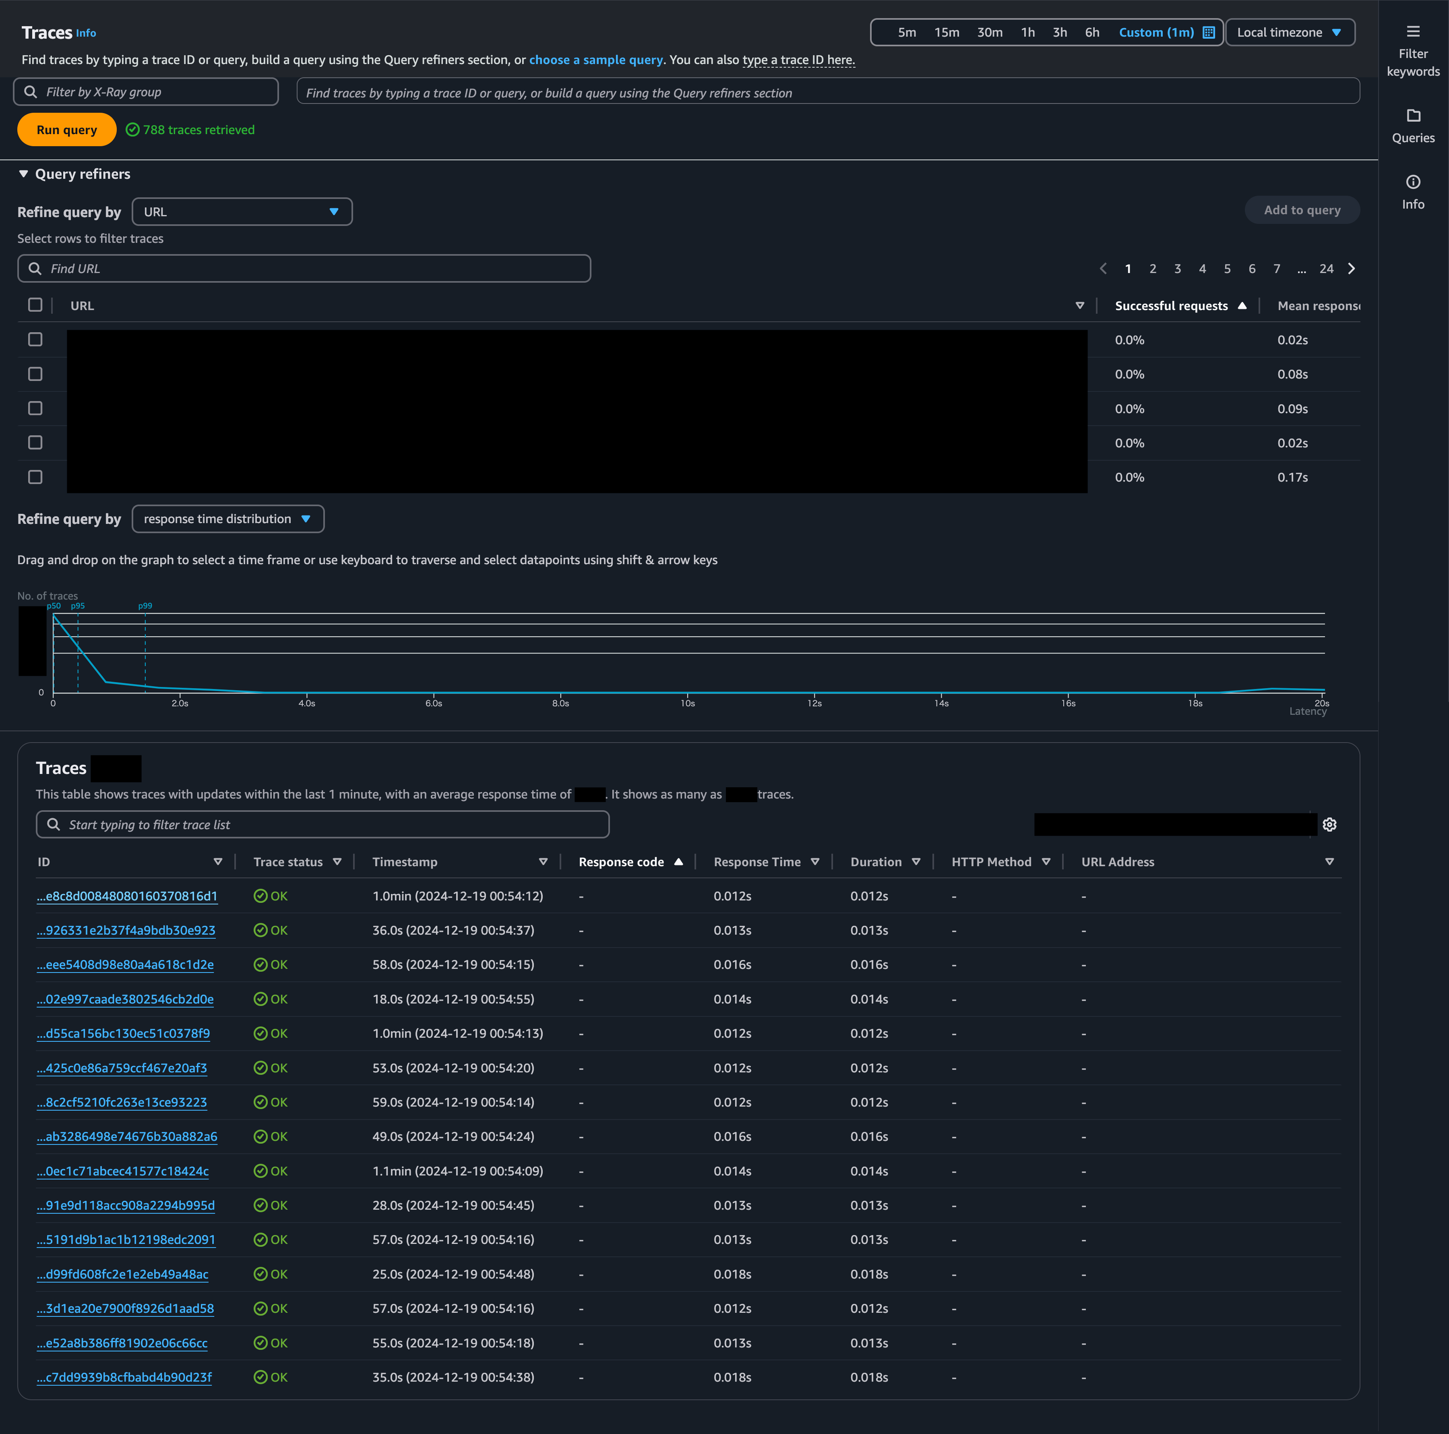Click the Run query button
The height and width of the screenshot is (1434, 1449).
(x=67, y=130)
